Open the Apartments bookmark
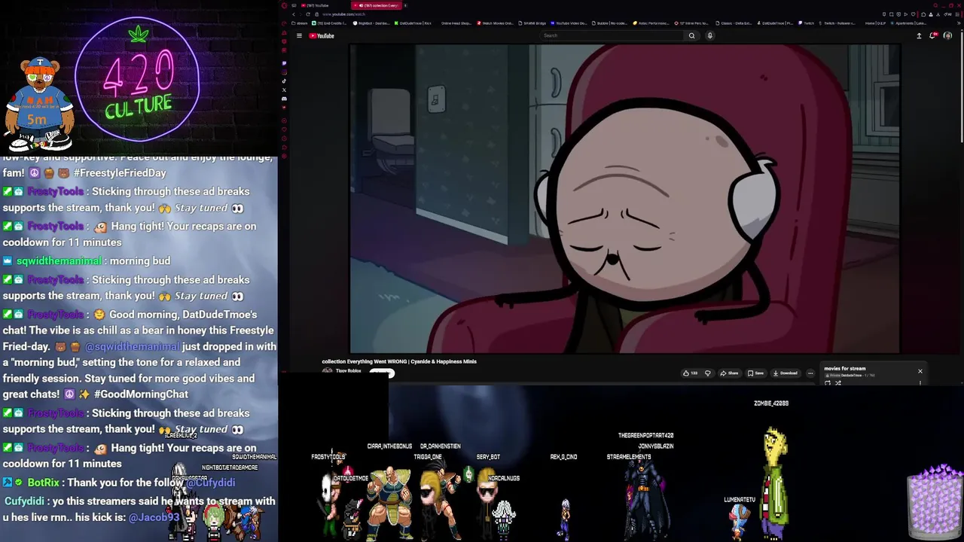 tap(908, 23)
